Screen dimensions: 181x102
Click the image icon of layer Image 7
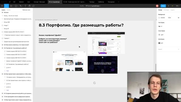click(3, 25)
